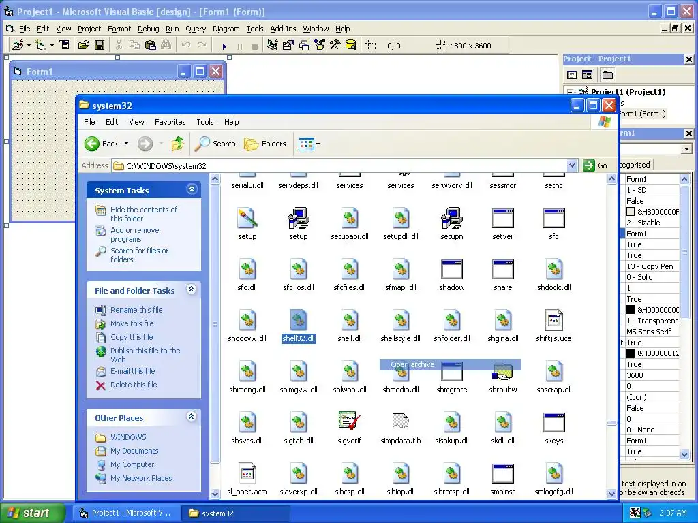Viewport: 698px width, 523px height.
Task: Open Object Browser toolbar icon
Action: click(x=320, y=46)
